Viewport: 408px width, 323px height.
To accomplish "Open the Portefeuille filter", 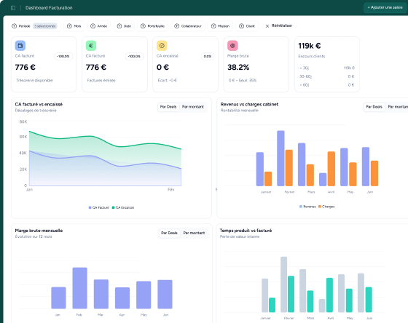I will 153,26.
